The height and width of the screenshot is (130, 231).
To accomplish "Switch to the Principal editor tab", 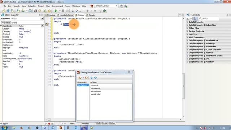I will 51,15.
